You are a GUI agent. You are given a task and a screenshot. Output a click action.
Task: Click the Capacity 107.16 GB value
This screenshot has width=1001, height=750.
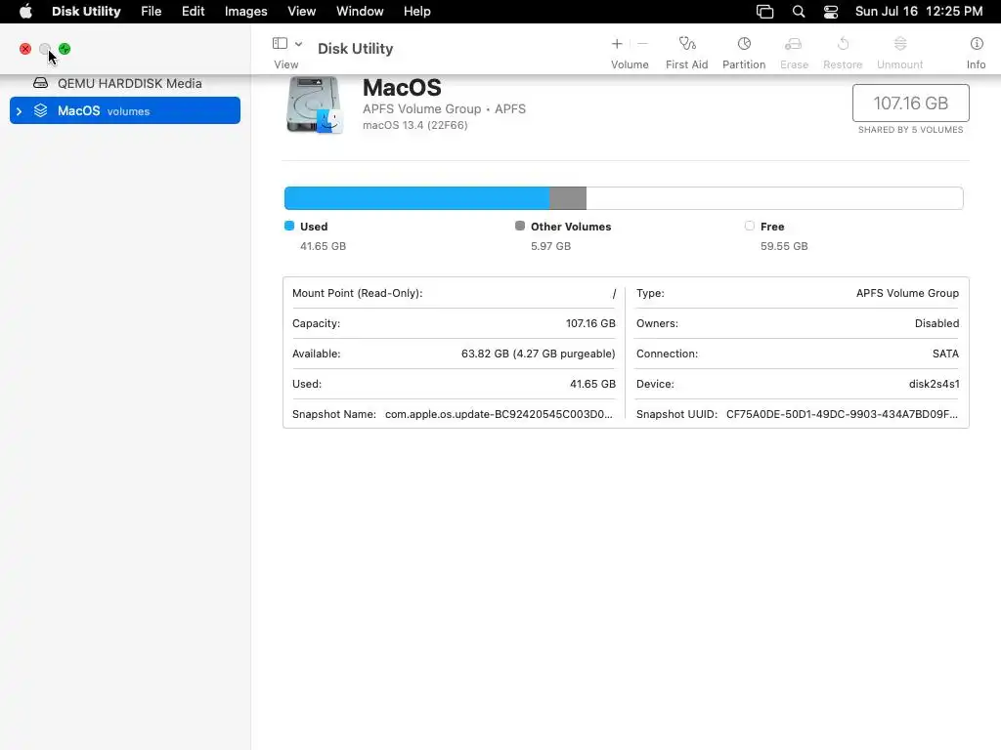point(590,323)
